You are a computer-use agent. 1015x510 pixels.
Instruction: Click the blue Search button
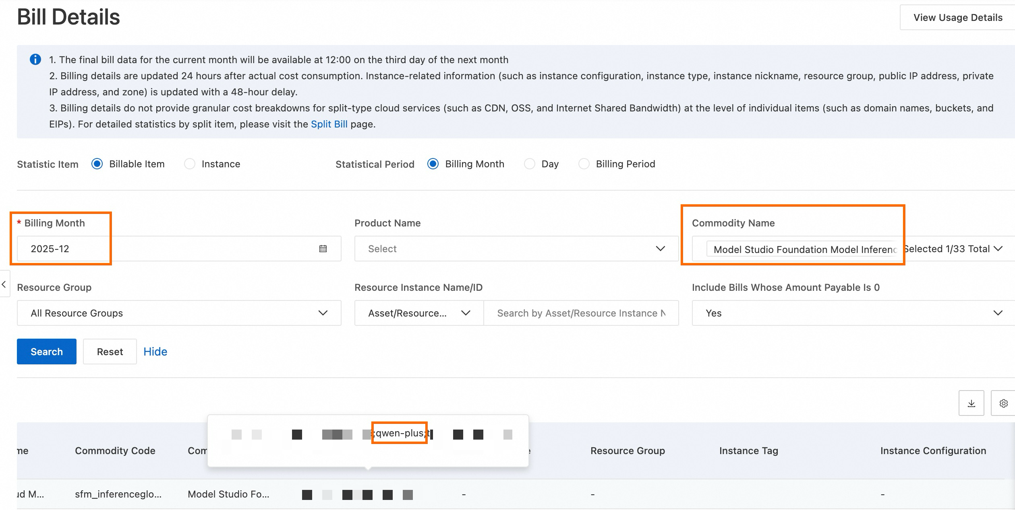tap(47, 352)
